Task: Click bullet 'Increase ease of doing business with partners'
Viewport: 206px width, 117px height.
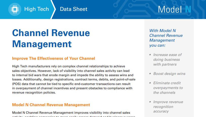Action: pos(167,60)
